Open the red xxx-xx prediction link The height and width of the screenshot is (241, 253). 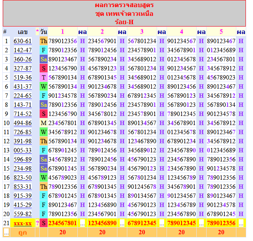(23, 224)
